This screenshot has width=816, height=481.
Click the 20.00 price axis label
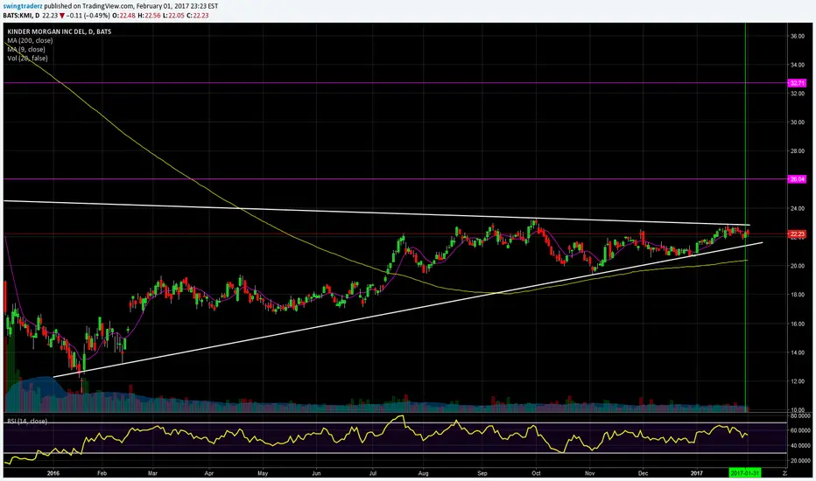pos(798,266)
